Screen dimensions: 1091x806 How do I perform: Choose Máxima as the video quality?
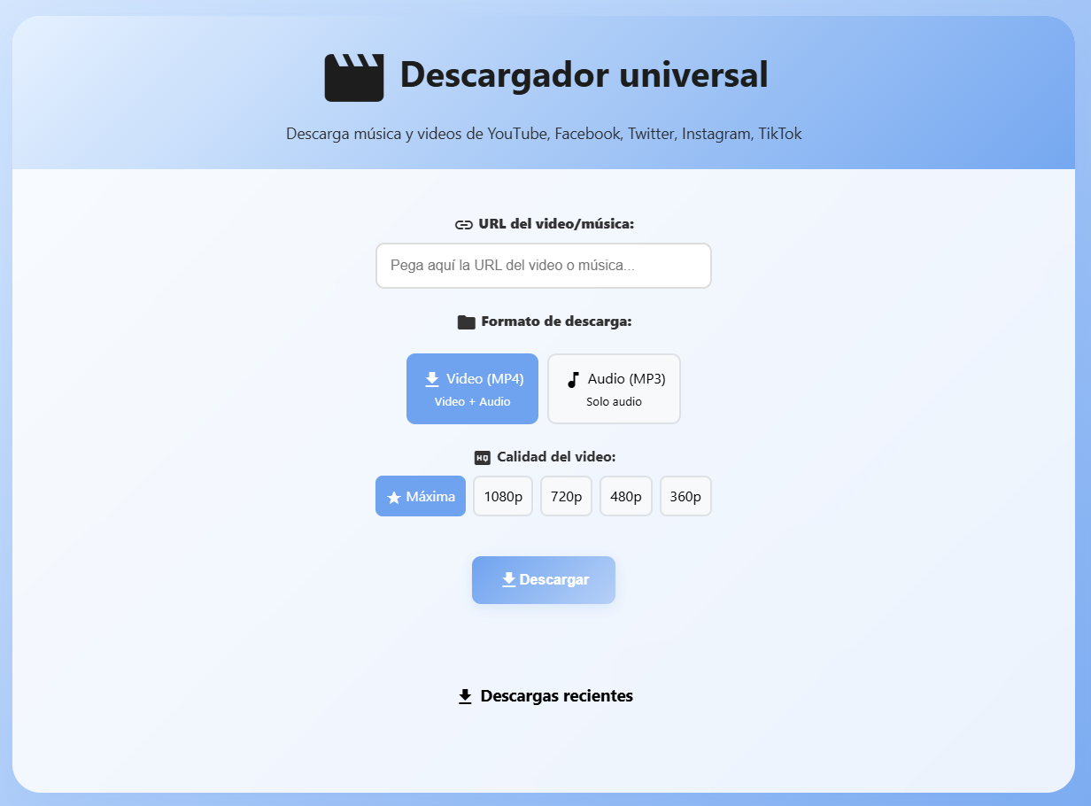(x=420, y=496)
